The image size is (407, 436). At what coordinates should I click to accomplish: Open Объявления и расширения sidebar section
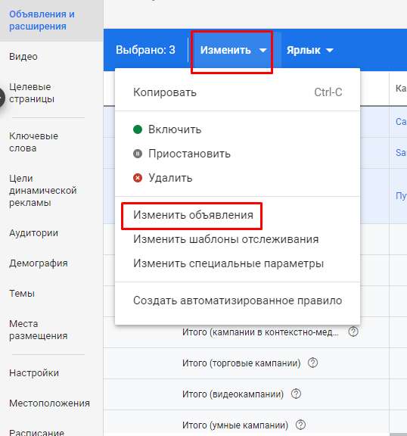coord(42,20)
